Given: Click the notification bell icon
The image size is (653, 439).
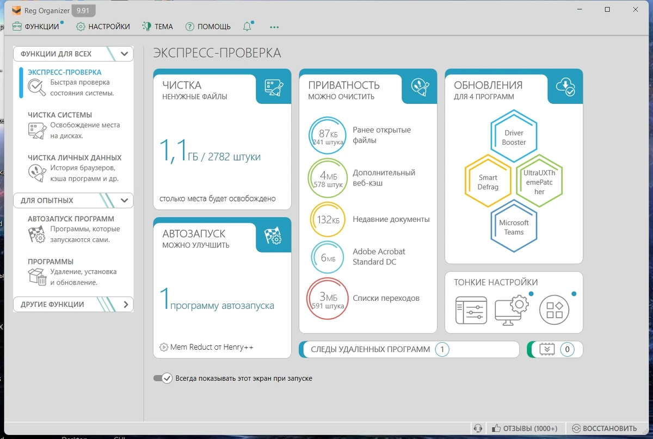Looking at the screenshot, I should 248,26.
